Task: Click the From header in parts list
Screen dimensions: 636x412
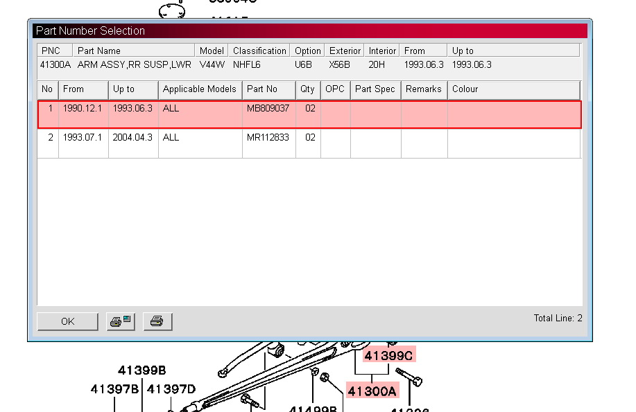Action: 83,89
